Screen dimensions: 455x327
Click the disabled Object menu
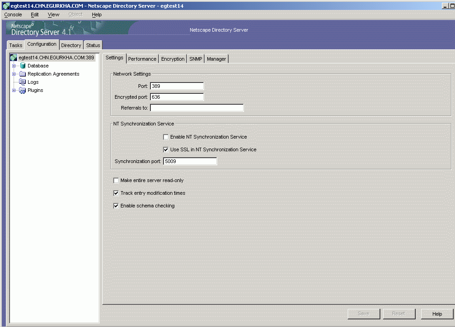pyautogui.click(x=76, y=14)
